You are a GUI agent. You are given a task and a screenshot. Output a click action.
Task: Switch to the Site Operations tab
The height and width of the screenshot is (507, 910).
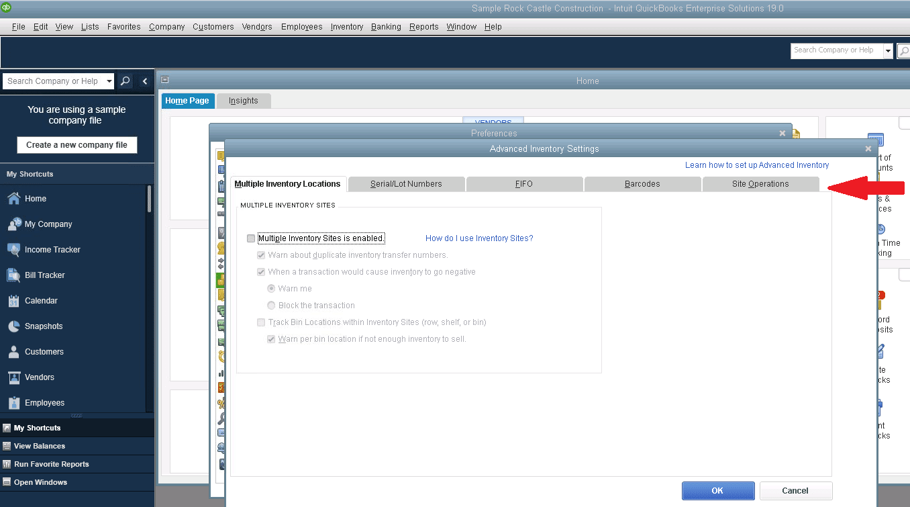coord(761,183)
